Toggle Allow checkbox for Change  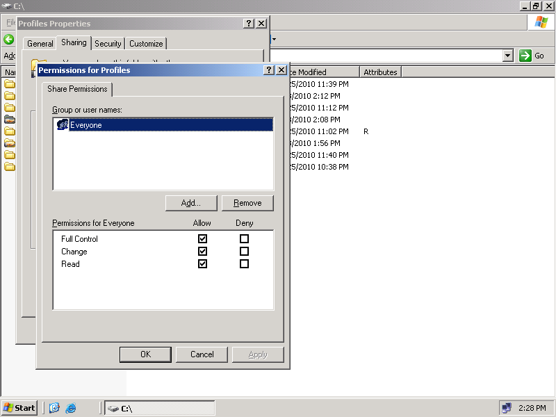202,252
